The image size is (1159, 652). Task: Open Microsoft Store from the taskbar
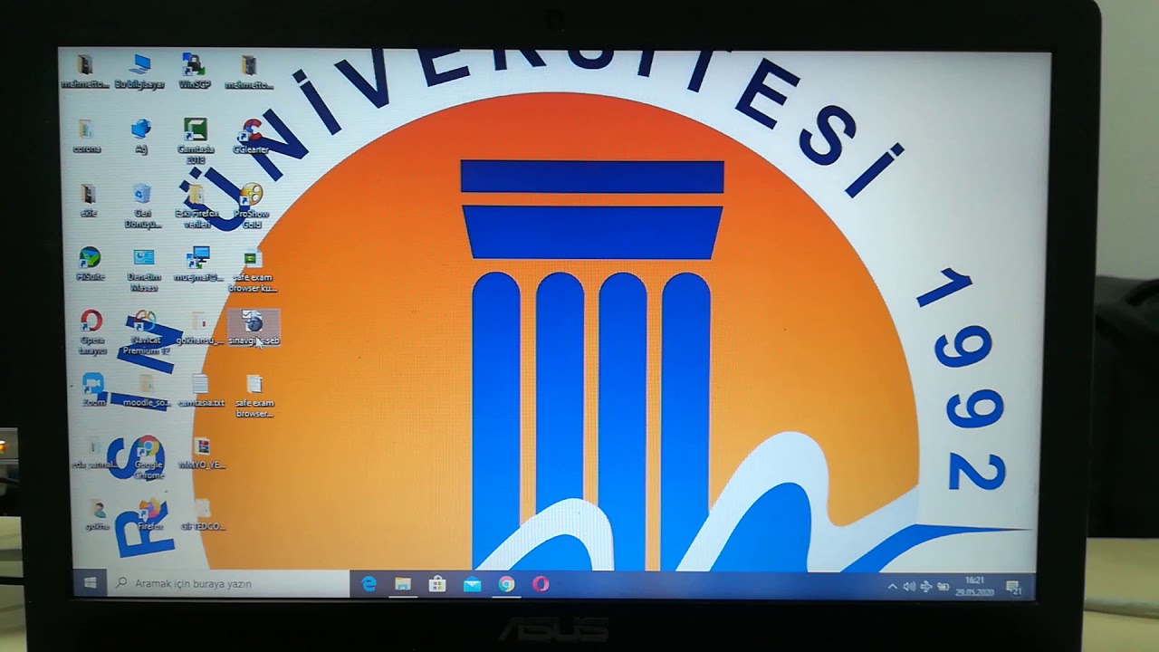[437, 584]
